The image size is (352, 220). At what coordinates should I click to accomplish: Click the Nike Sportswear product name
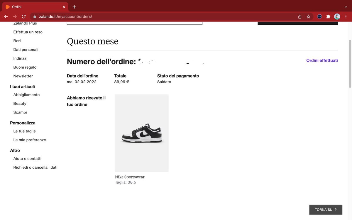click(130, 177)
